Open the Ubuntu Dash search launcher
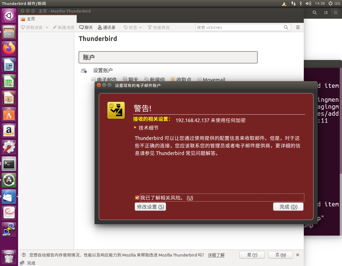The width and height of the screenshot is (342, 266). (x=9, y=16)
